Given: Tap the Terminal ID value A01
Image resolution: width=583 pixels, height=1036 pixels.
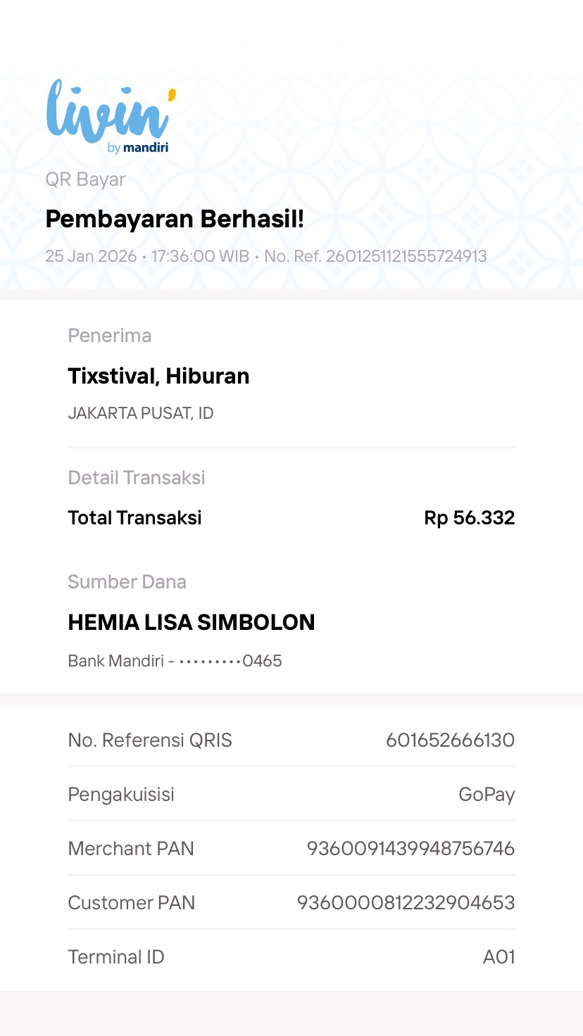Looking at the screenshot, I should coord(499,957).
